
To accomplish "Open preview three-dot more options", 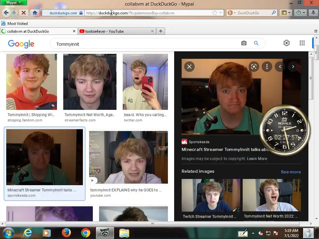I will click(267, 67).
